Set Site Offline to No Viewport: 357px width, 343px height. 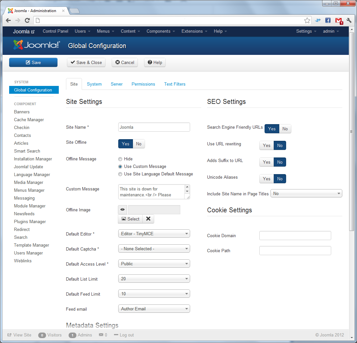(x=139, y=144)
